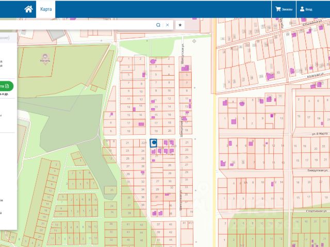Click the blue selected parcel marker
This screenshot has width=330, height=247.
154,143
